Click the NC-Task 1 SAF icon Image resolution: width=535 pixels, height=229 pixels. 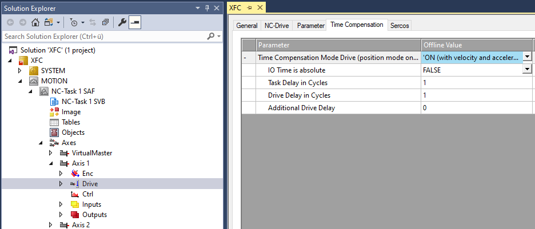tap(43, 91)
